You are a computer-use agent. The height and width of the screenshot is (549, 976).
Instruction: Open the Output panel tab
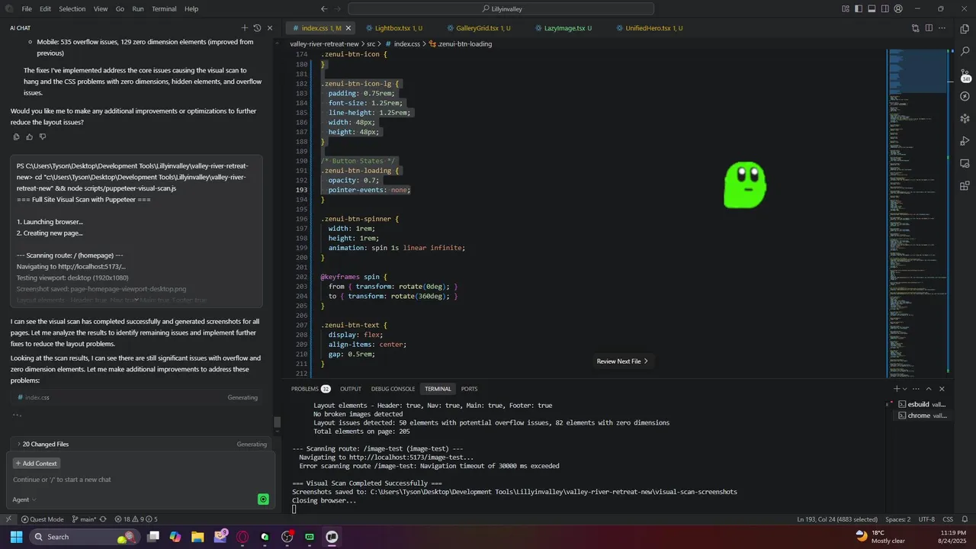[x=351, y=389]
